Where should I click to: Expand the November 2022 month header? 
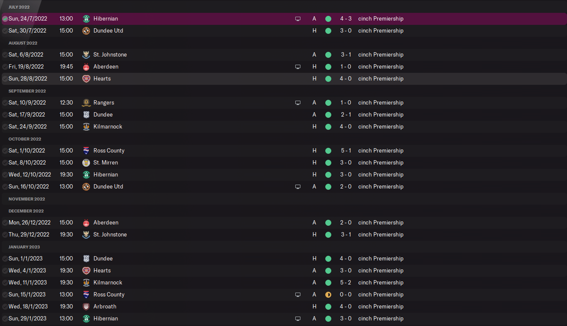[x=27, y=199]
